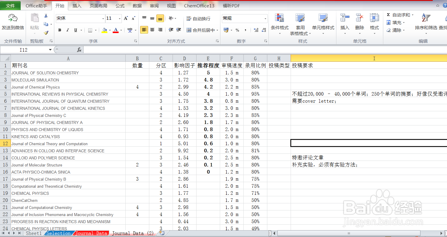Switch to the 公式 tab
Screen dimensions: 447x237
(120, 6)
